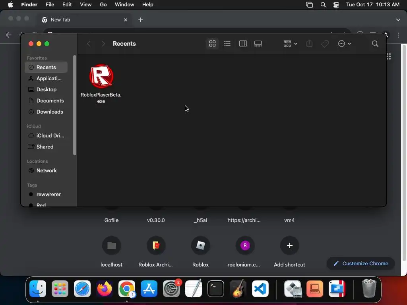Open the localhost shortcut in Chrome
Image resolution: width=407 pixels, height=305 pixels.
point(111,251)
